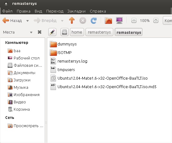Open Вперёд history dropdown arrow

[62, 21]
